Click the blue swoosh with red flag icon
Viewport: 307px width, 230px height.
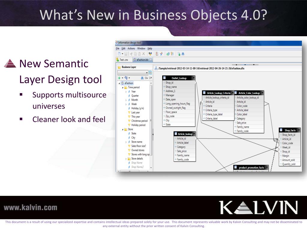click(x=161, y=54)
